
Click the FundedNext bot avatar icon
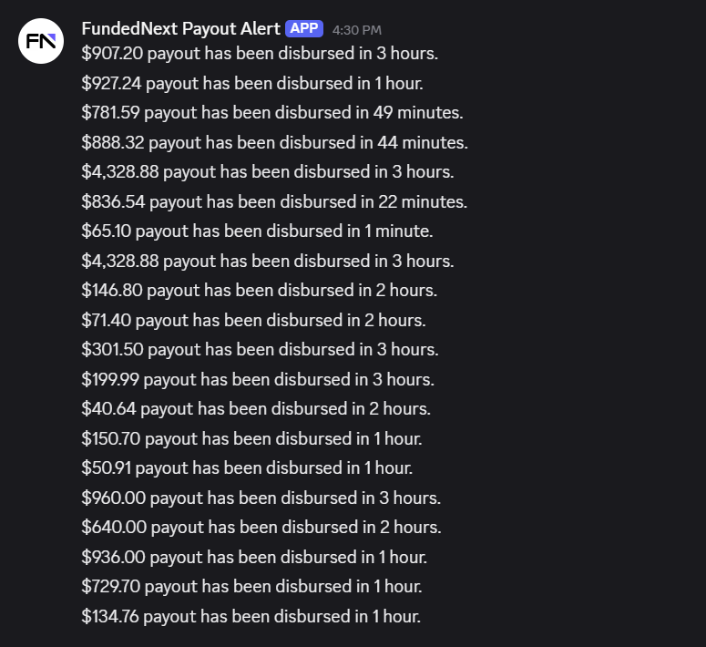[41, 41]
